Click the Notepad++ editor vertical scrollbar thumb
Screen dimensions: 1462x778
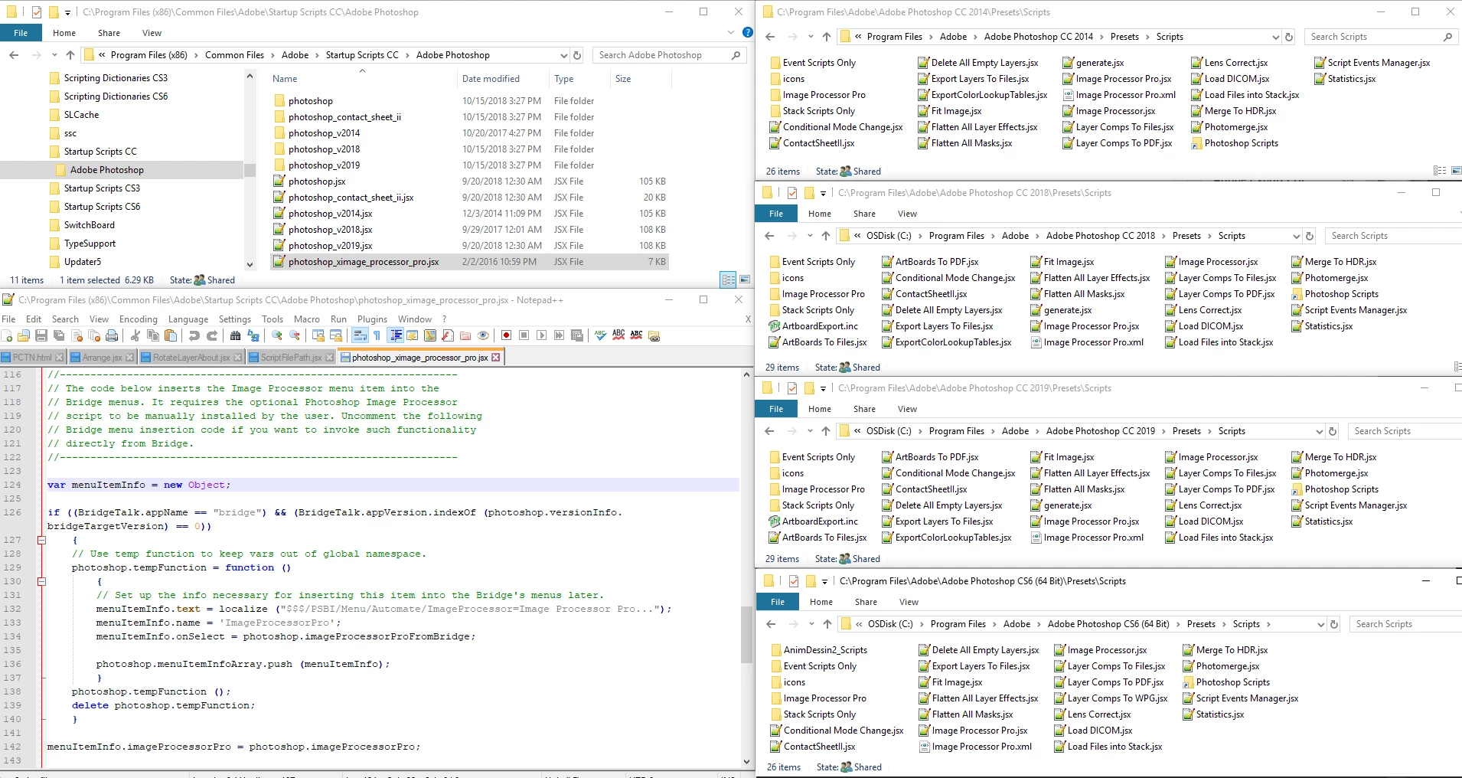[x=747, y=634]
